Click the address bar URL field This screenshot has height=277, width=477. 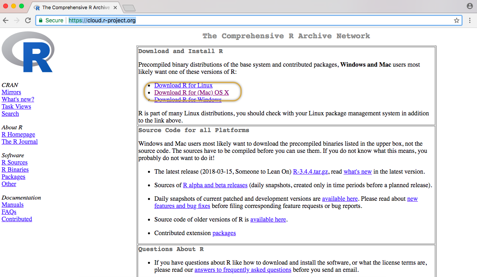click(x=239, y=20)
